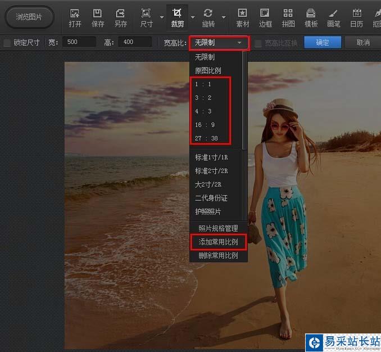This screenshot has height=352, width=381.
Task: Click 添加常用比例 add common ratio
Action: tap(218, 242)
